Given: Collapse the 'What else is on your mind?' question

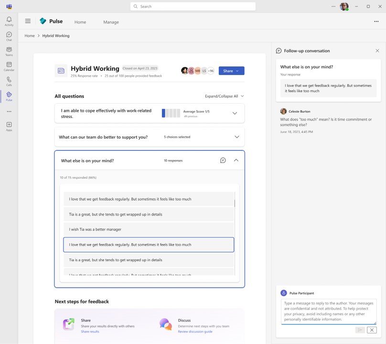Looking at the screenshot, I should click(236, 161).
